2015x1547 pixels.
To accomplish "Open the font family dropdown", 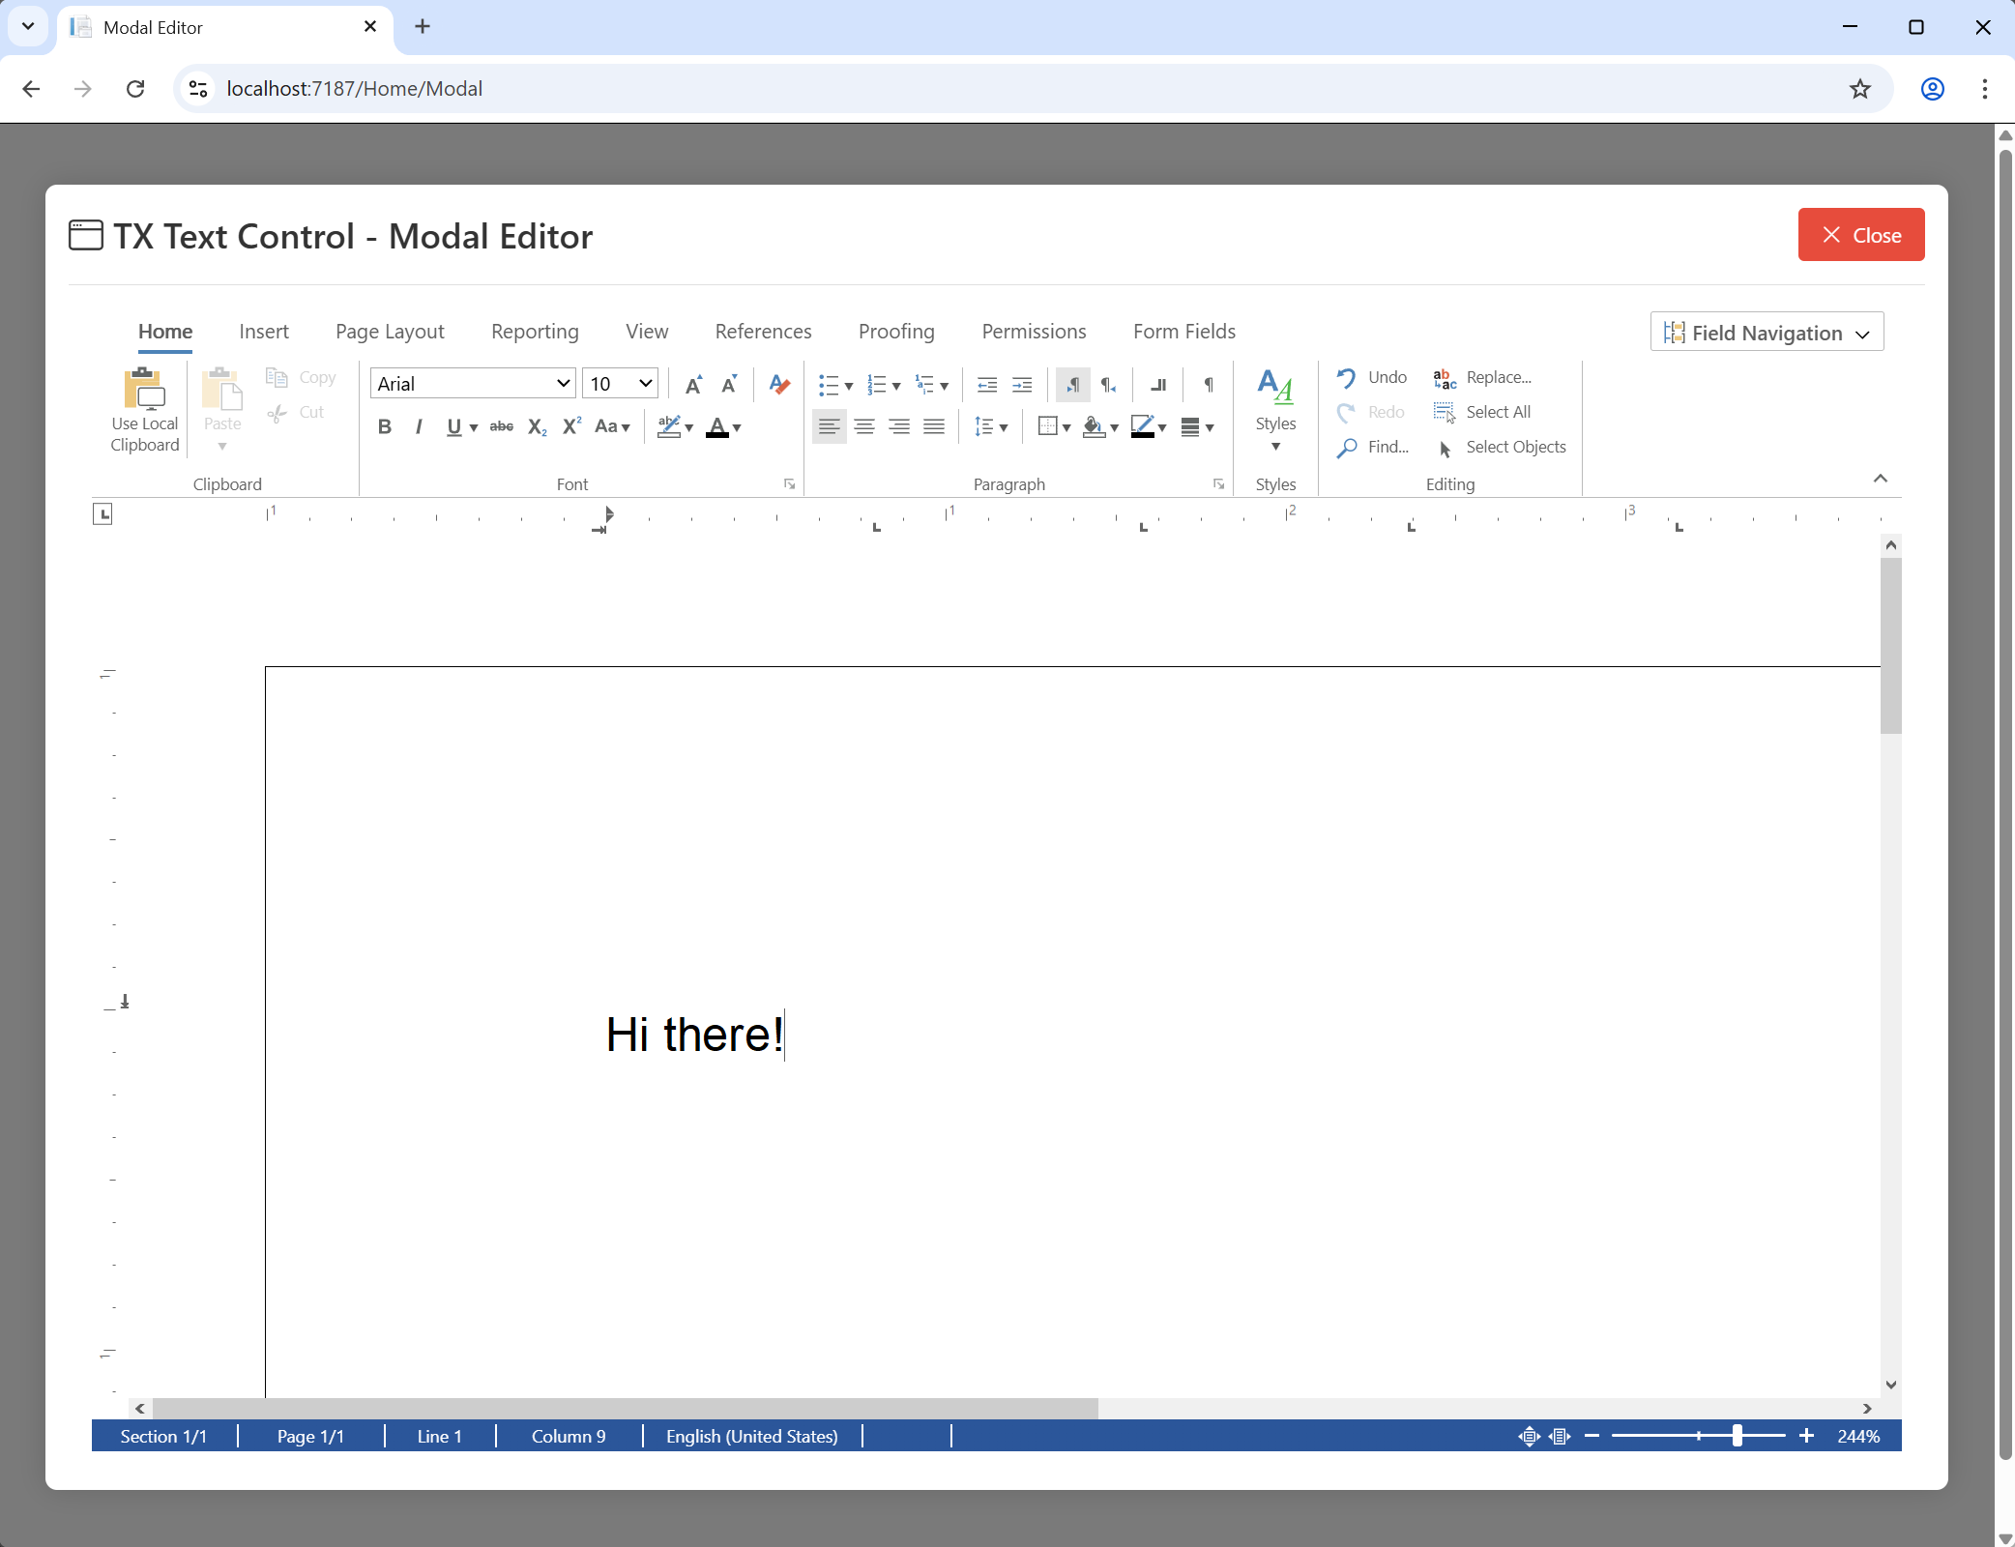I will [471, 383].
